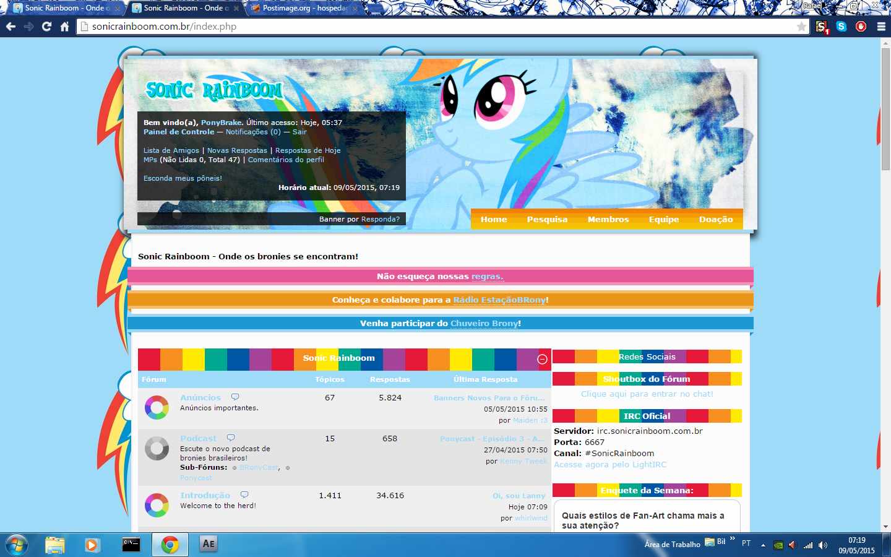Viewport: 891px width, 557px height.
Task: Go back using the browser back arrow
Action: [11, 27]
